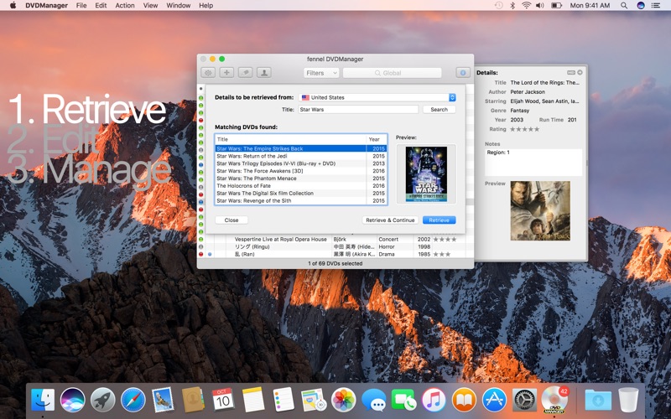671x419 pixels.
Task: Open the United States country dropdown
Action: tap(377, 97)
